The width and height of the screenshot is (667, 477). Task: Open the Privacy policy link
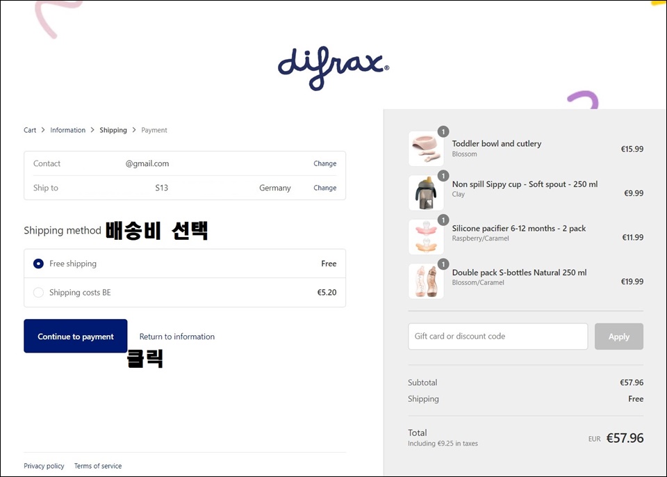click(x=44, y=466)
